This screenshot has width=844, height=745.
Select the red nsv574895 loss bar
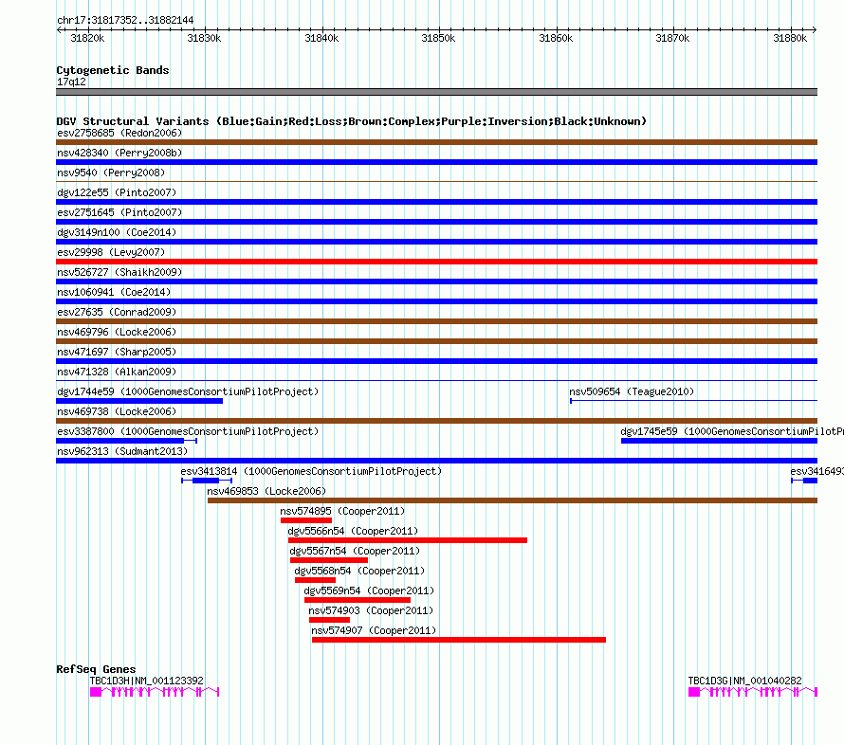click(306, 520)
